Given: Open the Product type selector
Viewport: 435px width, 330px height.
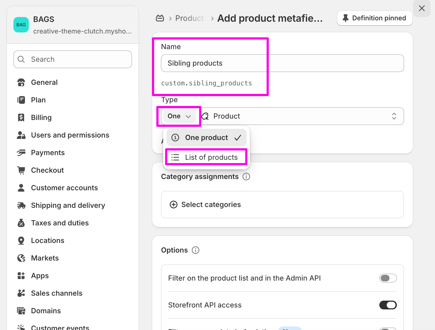Looking at the screenshot, I should [x=302, y=116].
